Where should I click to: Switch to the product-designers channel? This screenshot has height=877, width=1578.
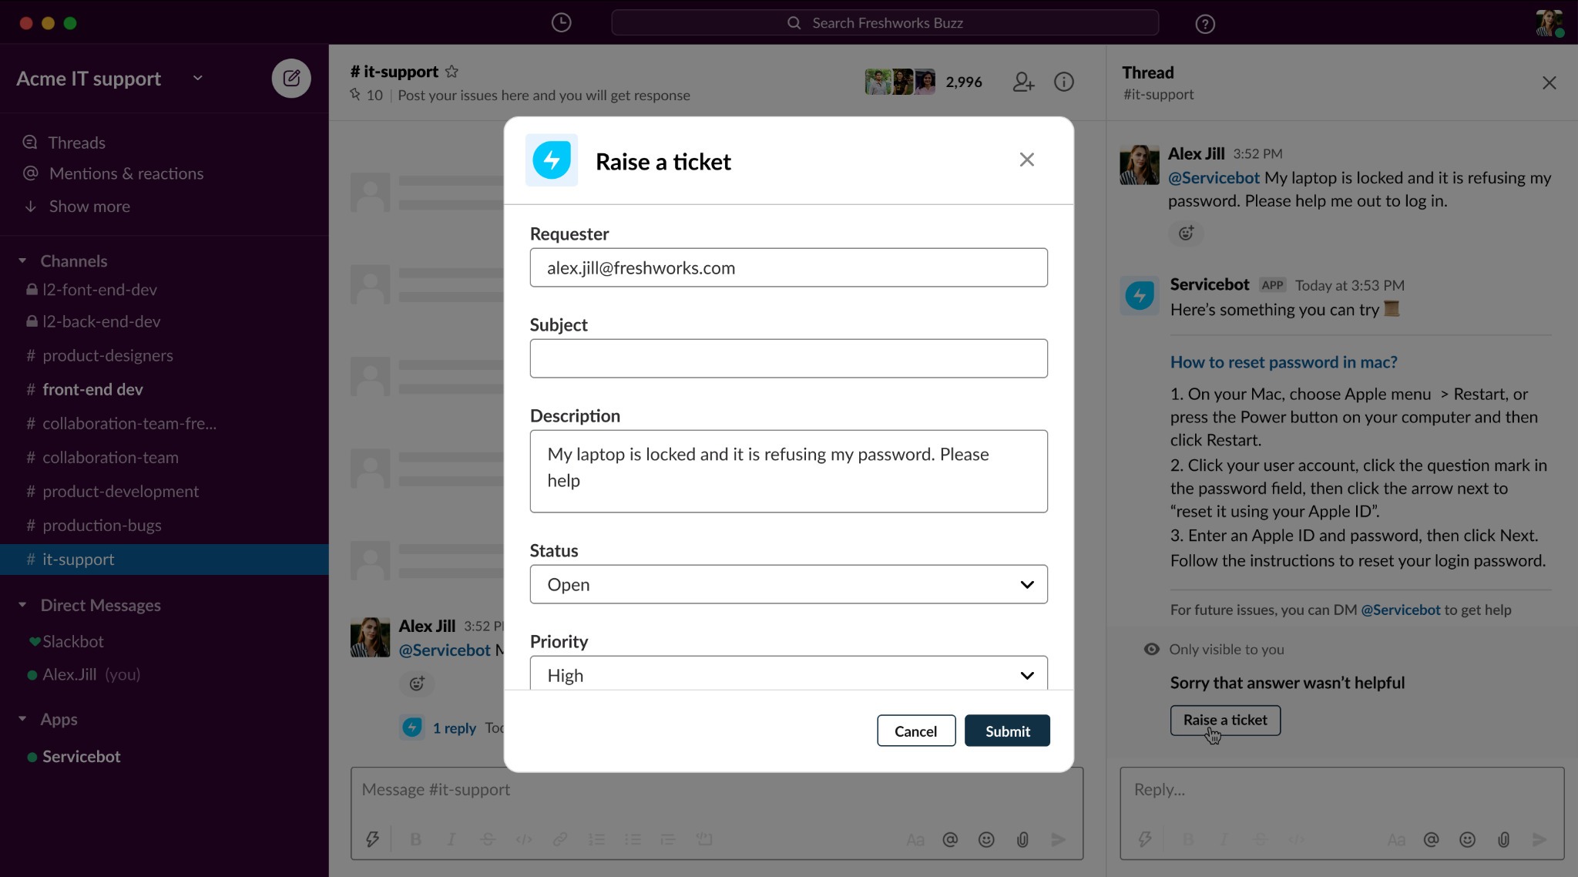click(x=107, y=355)
